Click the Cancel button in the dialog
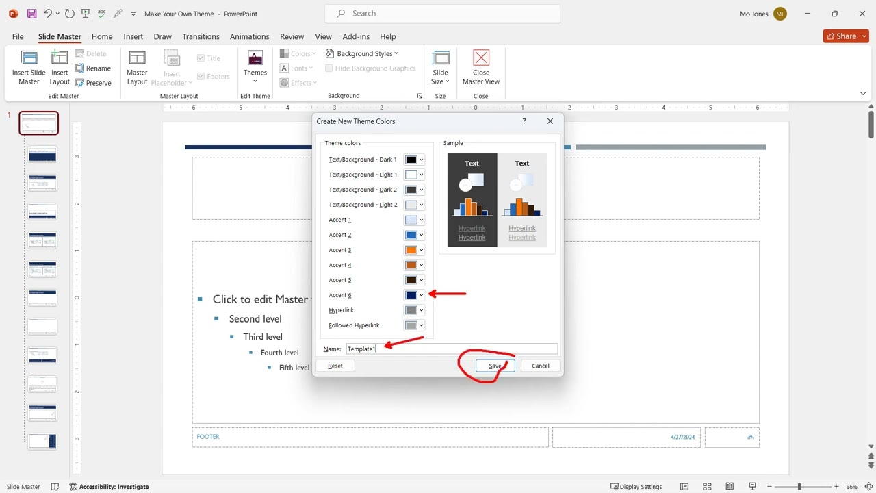Screen dimensions: 876x493 coord(540,366)
